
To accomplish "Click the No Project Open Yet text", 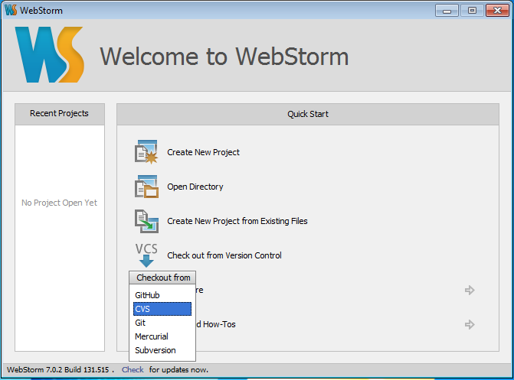I will click(x=59, y=203).
